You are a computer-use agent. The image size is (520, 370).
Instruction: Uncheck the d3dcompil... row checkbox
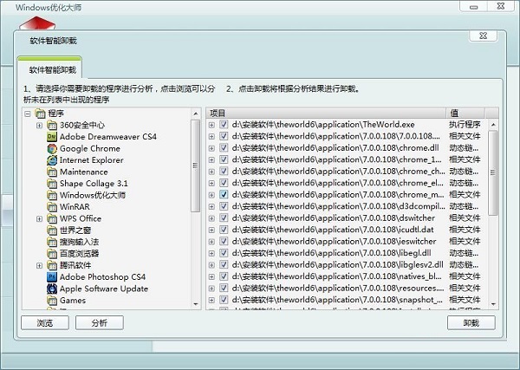point(224,206)
